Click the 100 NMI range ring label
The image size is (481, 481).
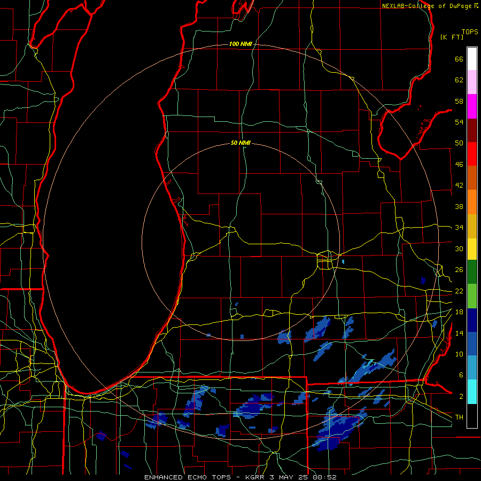(x=241, y=44)
